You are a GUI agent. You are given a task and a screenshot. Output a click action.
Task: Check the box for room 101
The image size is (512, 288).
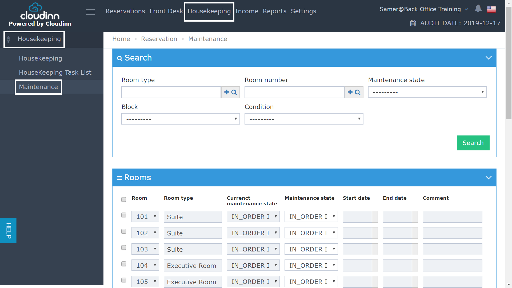(x=124, y=215)
